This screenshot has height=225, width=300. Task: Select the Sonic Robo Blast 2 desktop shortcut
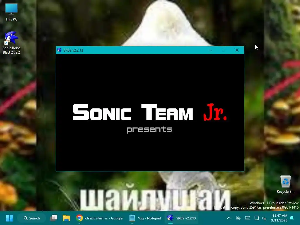pyautogui.click(x=11, y=43)
